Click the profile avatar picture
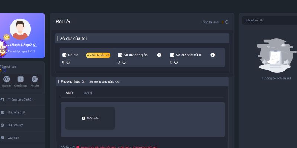 [20, 29]
